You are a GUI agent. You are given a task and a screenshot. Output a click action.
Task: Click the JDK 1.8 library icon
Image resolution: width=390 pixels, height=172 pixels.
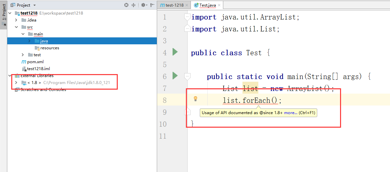click(x=23, y=83)
